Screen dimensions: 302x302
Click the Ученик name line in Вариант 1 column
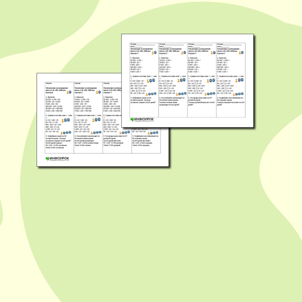coord(143,44)
